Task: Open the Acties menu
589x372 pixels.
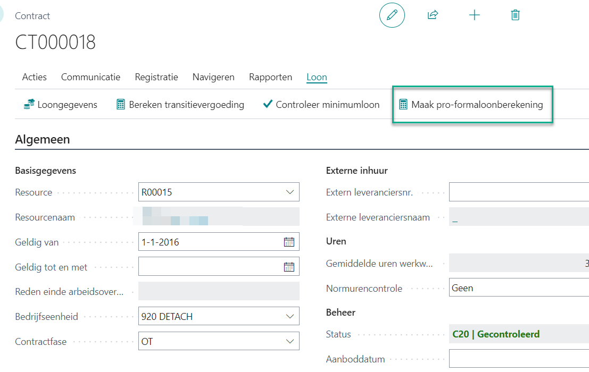Action: (x=35, y=77)
